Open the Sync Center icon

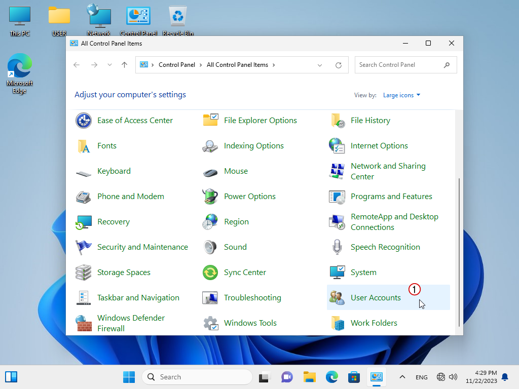(210, 273)
